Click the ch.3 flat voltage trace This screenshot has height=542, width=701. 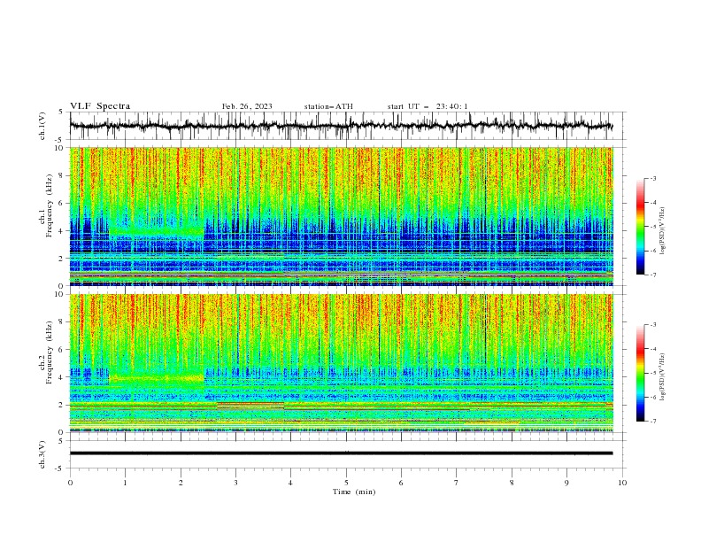pos(341,453)
